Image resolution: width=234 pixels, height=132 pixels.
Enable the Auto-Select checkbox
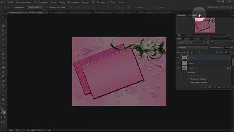tap(13, 7)
